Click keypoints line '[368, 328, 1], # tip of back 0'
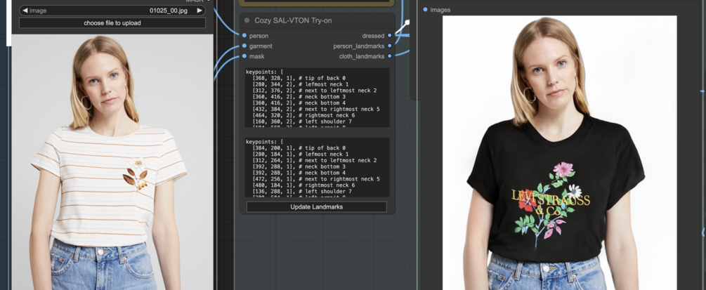The height and width of the screenshot is (290, 706). tap(299, 78)
